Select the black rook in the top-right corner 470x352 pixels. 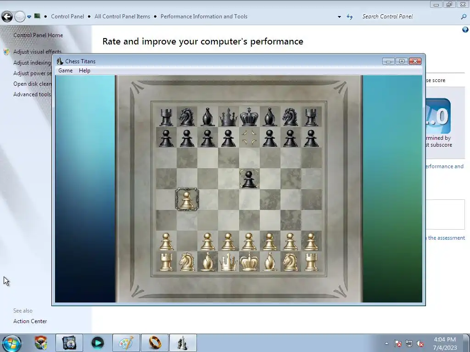311,117
